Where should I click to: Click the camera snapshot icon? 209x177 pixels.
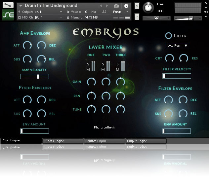click(116, 6)
